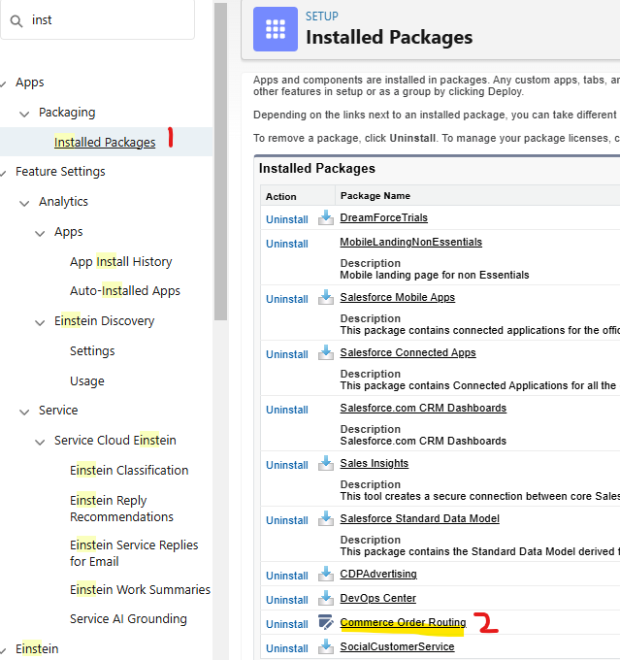Uninstall the SocialCustomerService package
Viewport: 620px width, 660px height.
click(x=287, y=648)
